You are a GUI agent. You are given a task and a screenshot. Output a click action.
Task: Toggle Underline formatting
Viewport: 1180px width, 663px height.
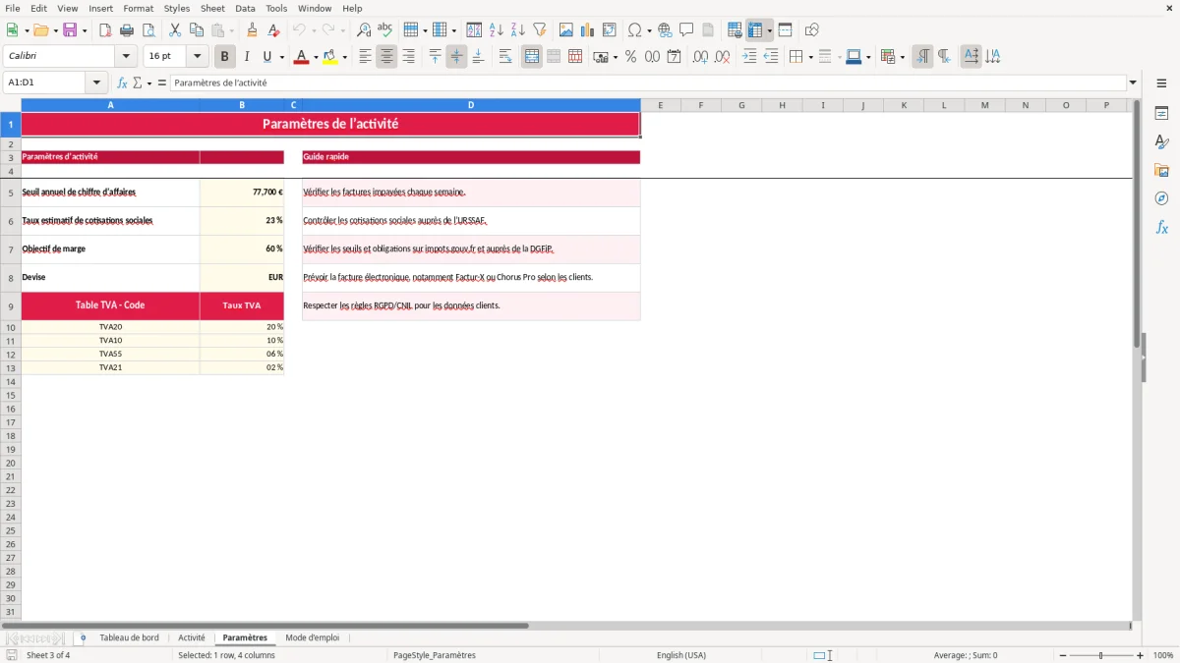tap(266, 57)
